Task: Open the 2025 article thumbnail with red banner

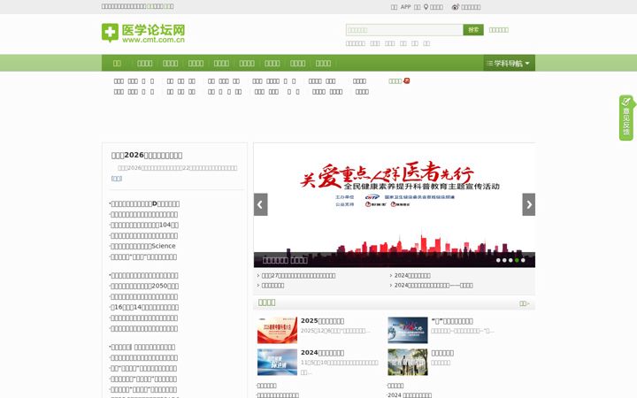Action: pyautogui.click(x=277, y=330)
